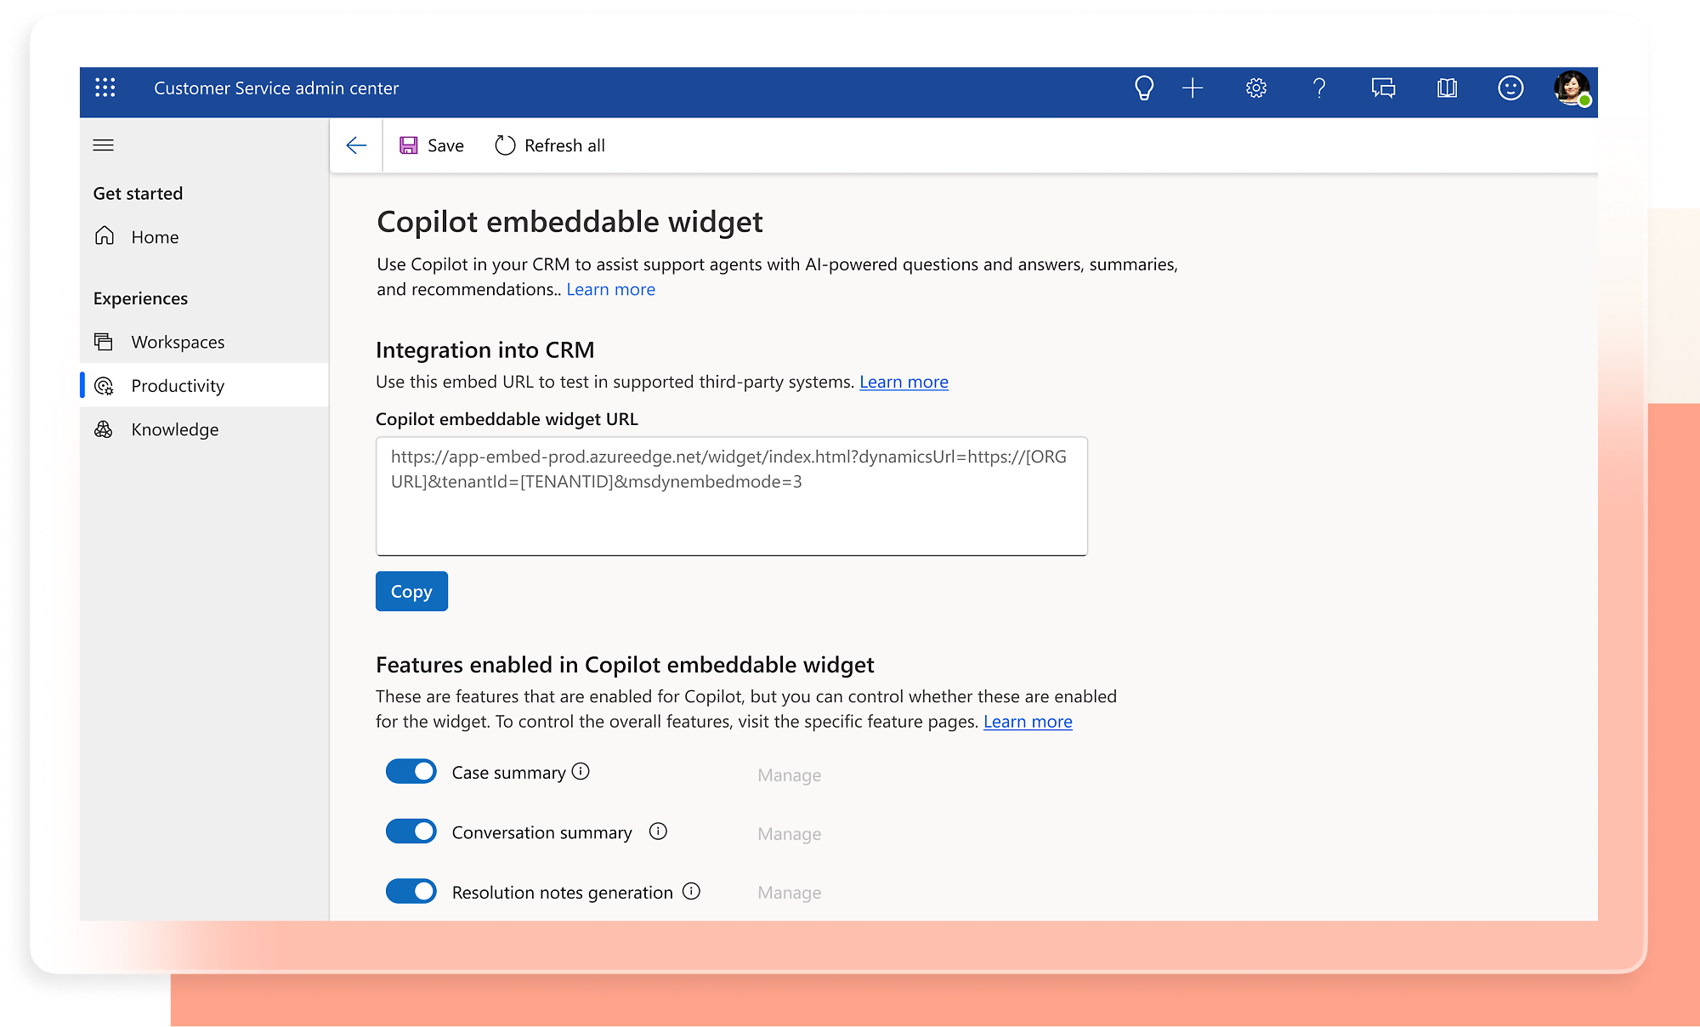Click the Get started section label

138,193
